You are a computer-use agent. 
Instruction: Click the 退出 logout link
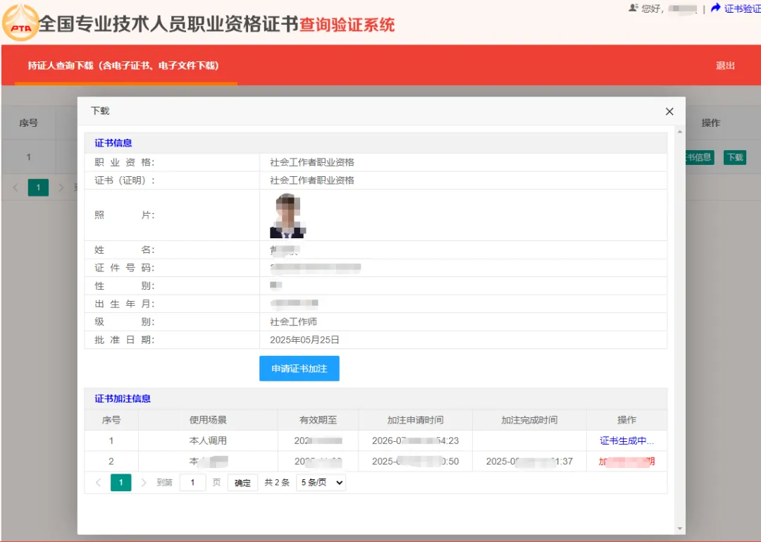click(x=725, y=66)
